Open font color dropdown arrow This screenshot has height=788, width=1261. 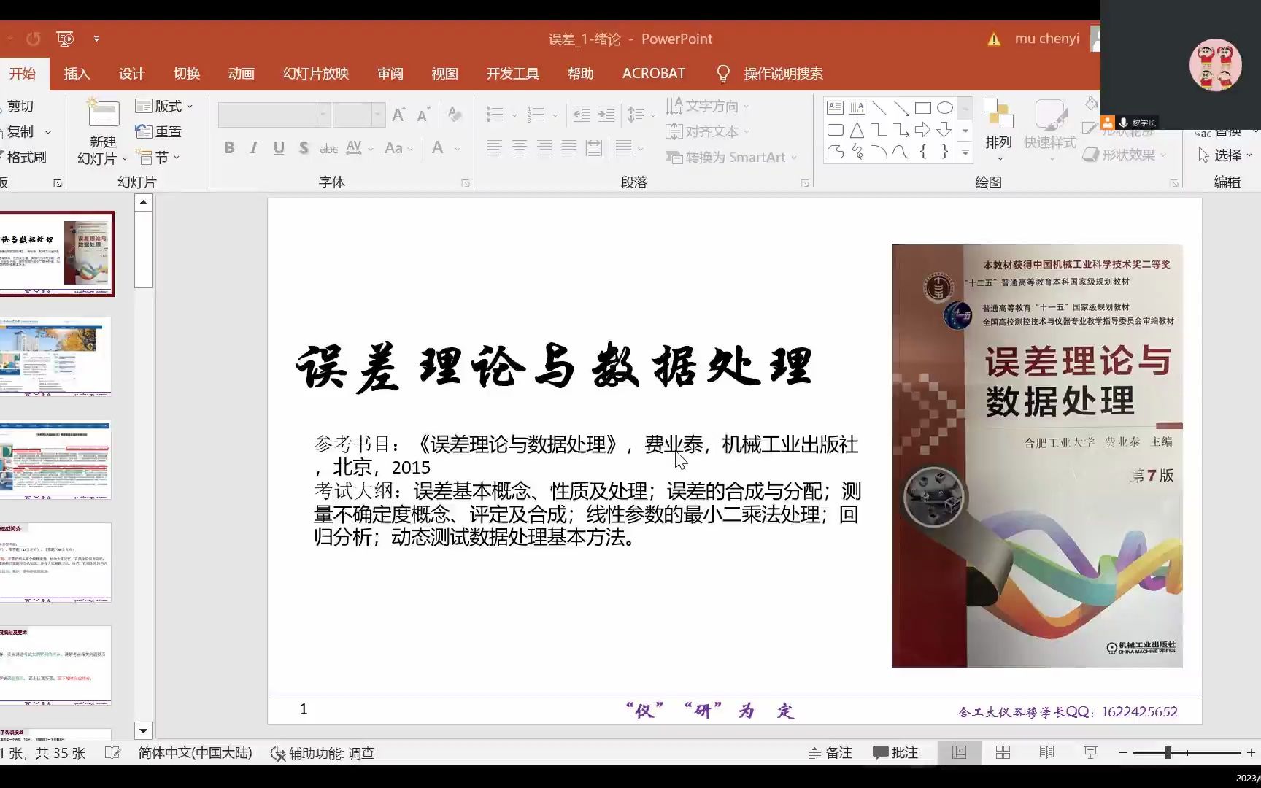[x=458, y=149]
